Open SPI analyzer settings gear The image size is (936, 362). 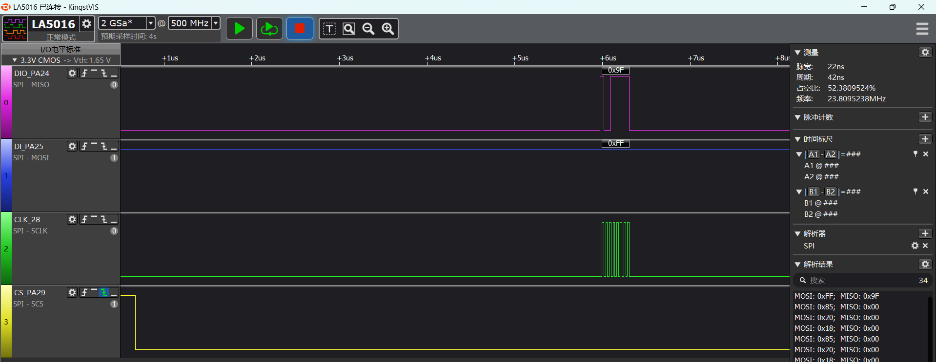point(915,246)
